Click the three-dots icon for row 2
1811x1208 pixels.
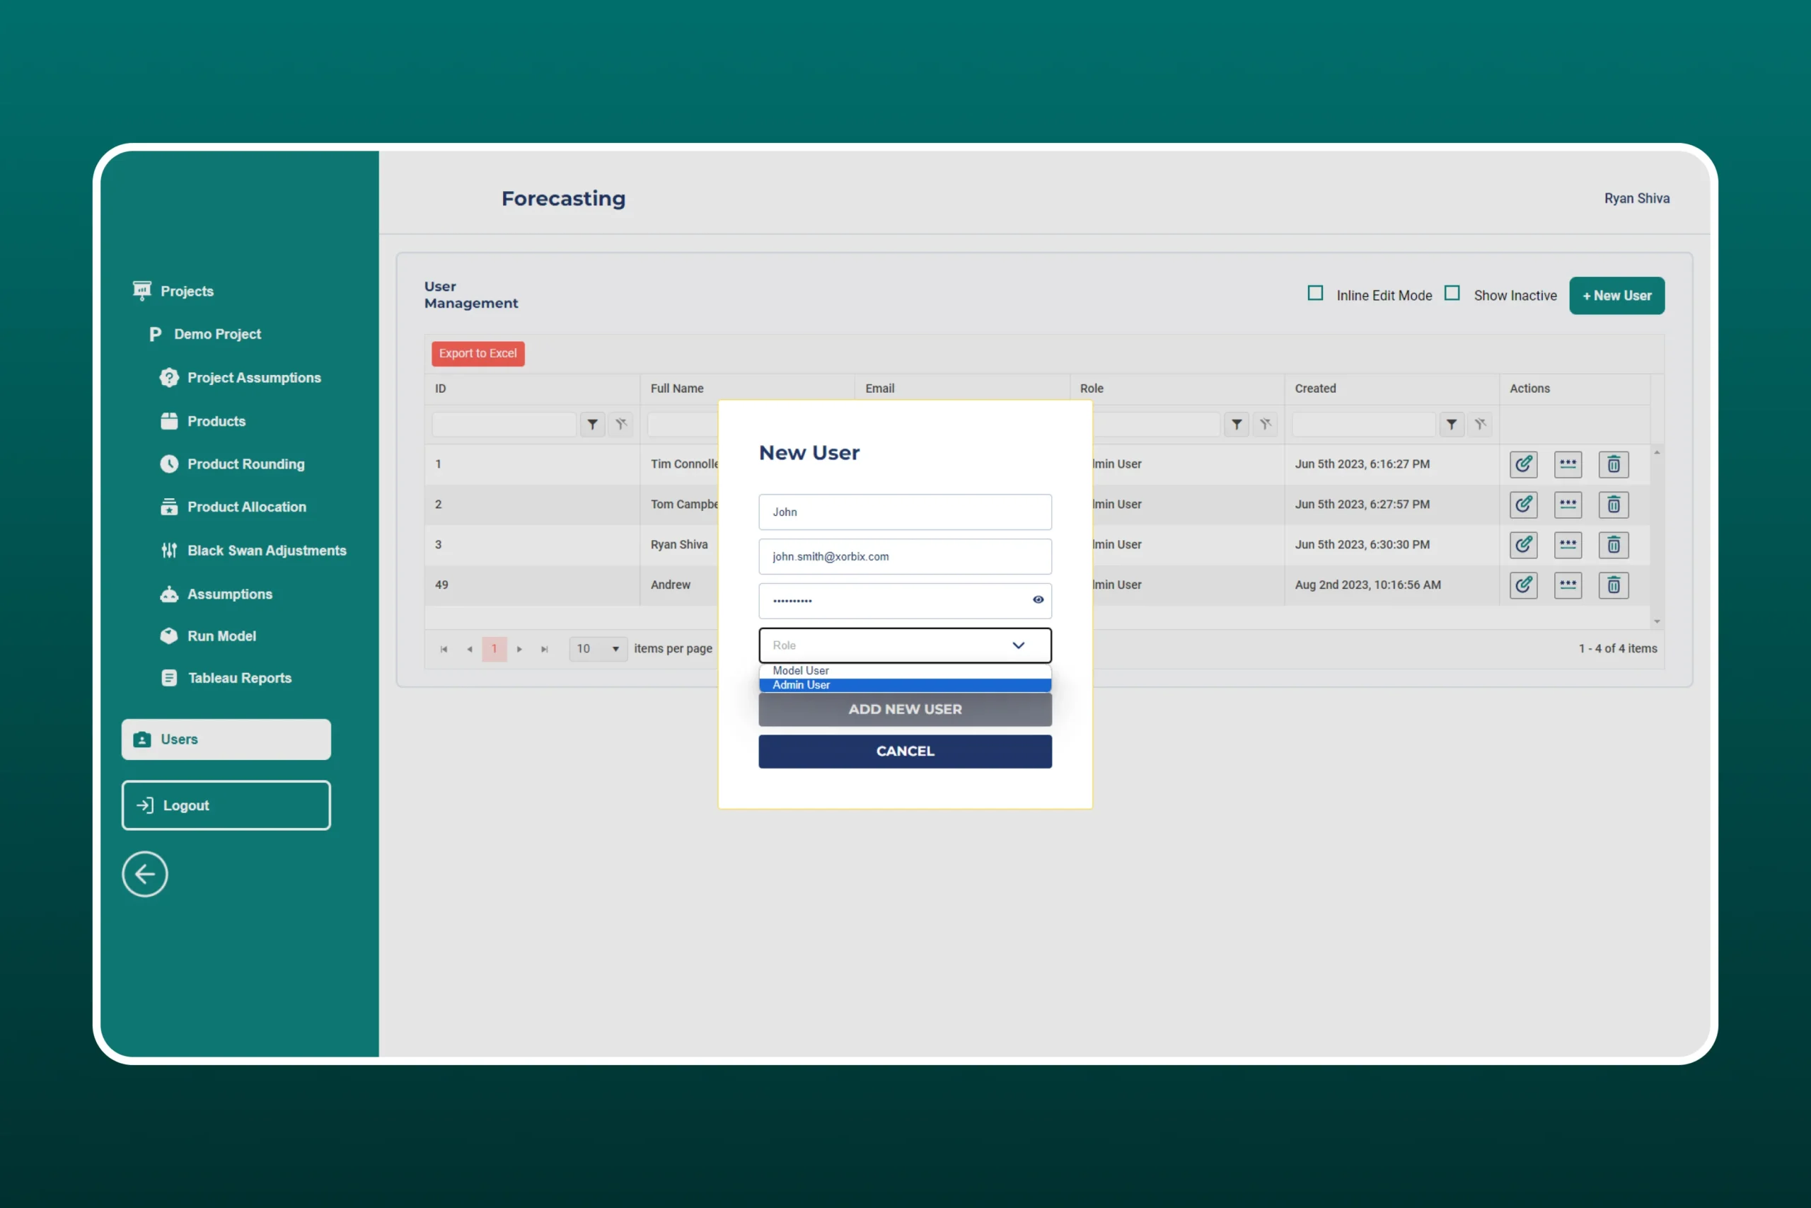coord(1568,504)
